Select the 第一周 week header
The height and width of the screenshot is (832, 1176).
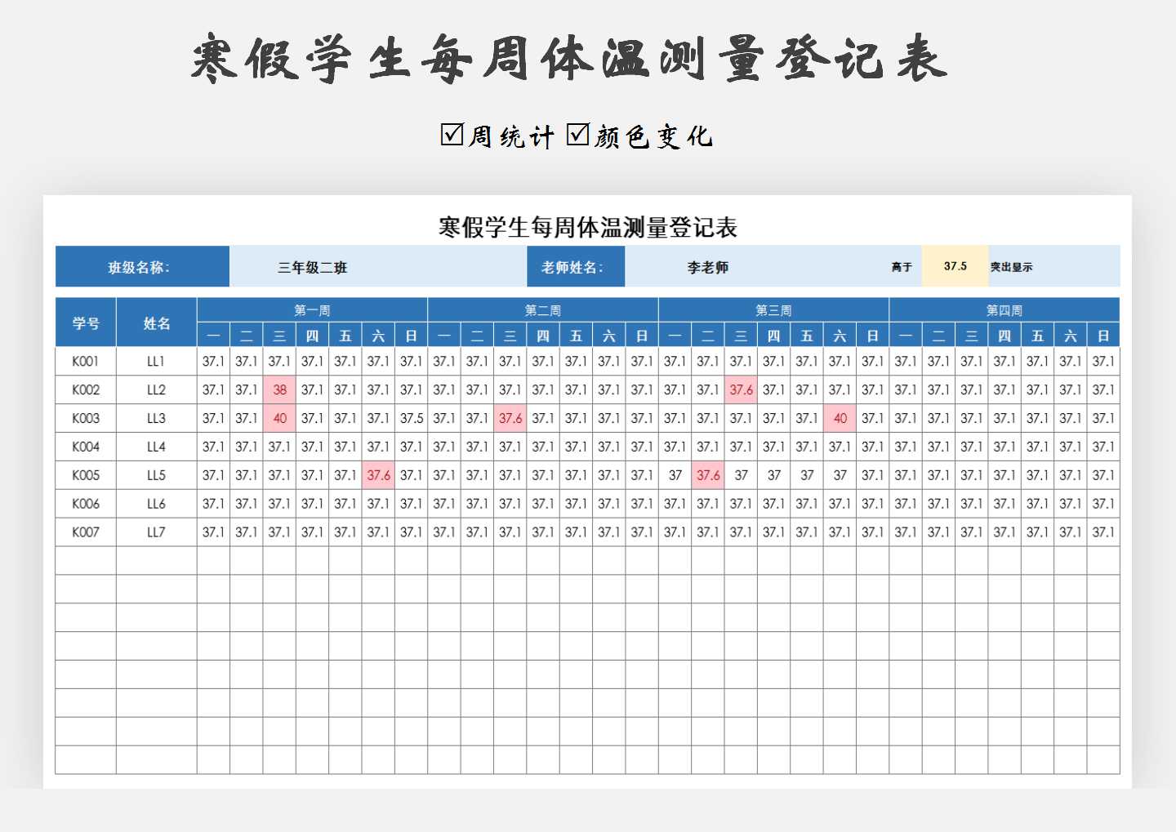[312, 309]
